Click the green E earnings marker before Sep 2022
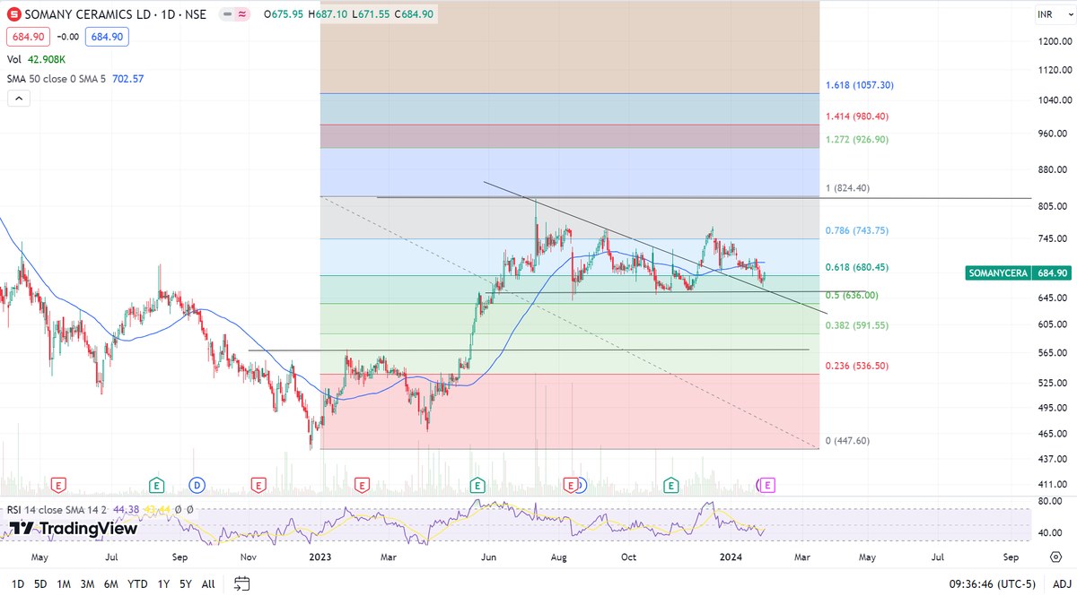Viewport: 1077px width, 596px height. pos(156,486)
